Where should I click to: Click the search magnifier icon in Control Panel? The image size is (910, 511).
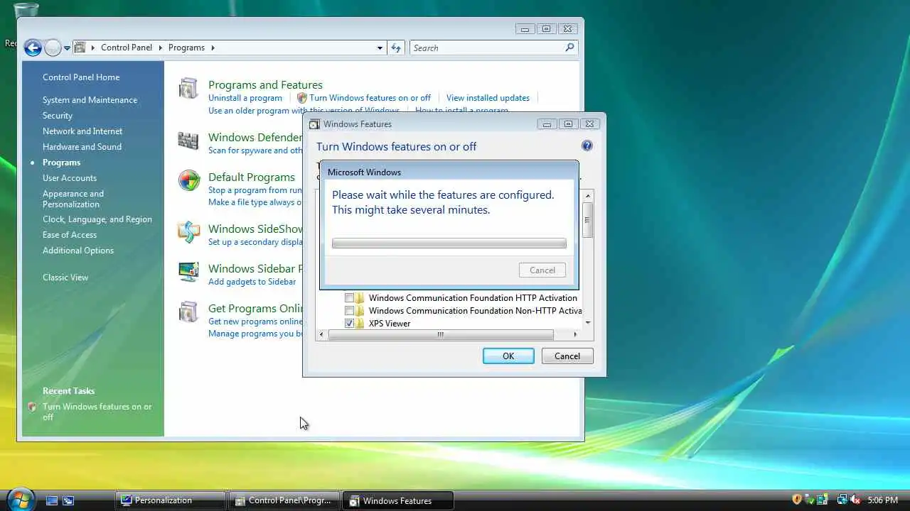pyautogui.click(x=569, y=48)
